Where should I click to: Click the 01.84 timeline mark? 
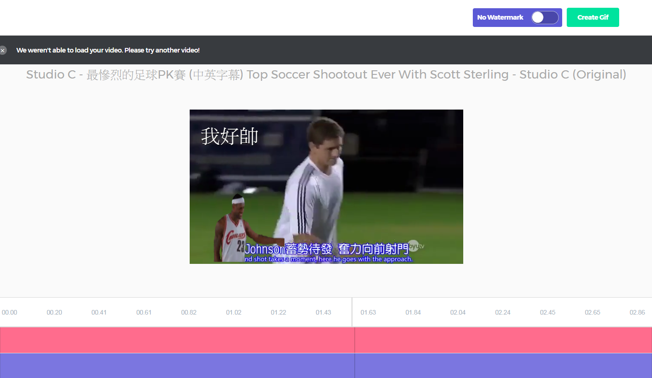[414, 313]
